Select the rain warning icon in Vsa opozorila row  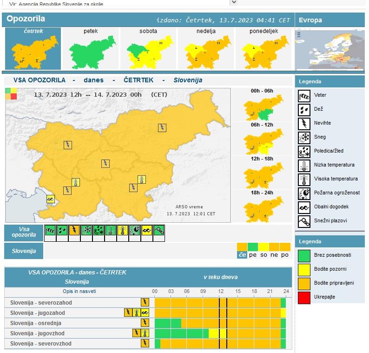pyautogui.click(x=62, y=230)
